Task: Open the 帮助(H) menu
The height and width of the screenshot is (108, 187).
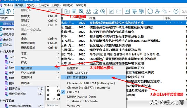Action: [x=81, y=5]
